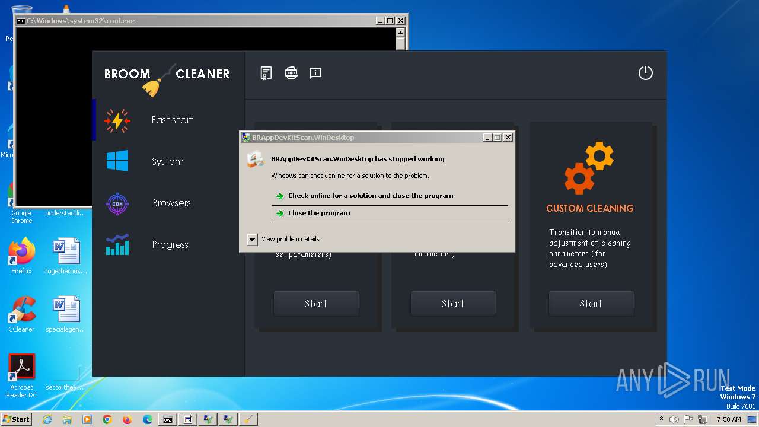Open Windows Media Player from the taskbar

coord(87,419)
